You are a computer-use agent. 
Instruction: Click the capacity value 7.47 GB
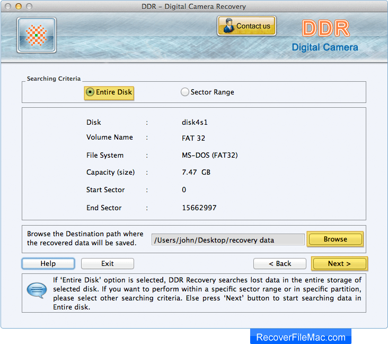point(196,172)
